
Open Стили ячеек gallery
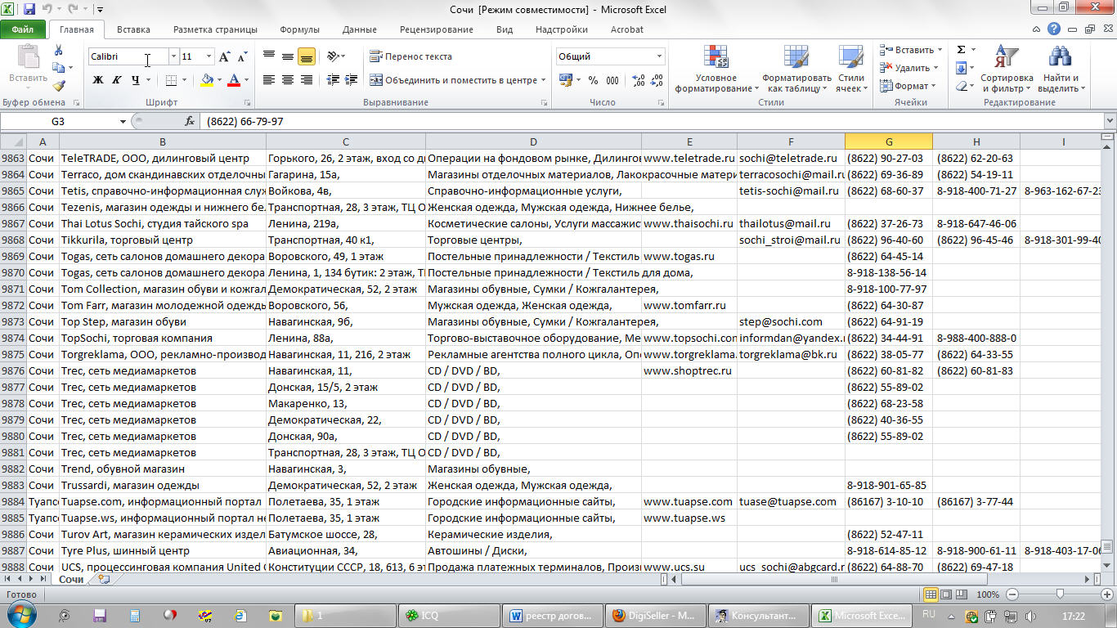(850, 69)
